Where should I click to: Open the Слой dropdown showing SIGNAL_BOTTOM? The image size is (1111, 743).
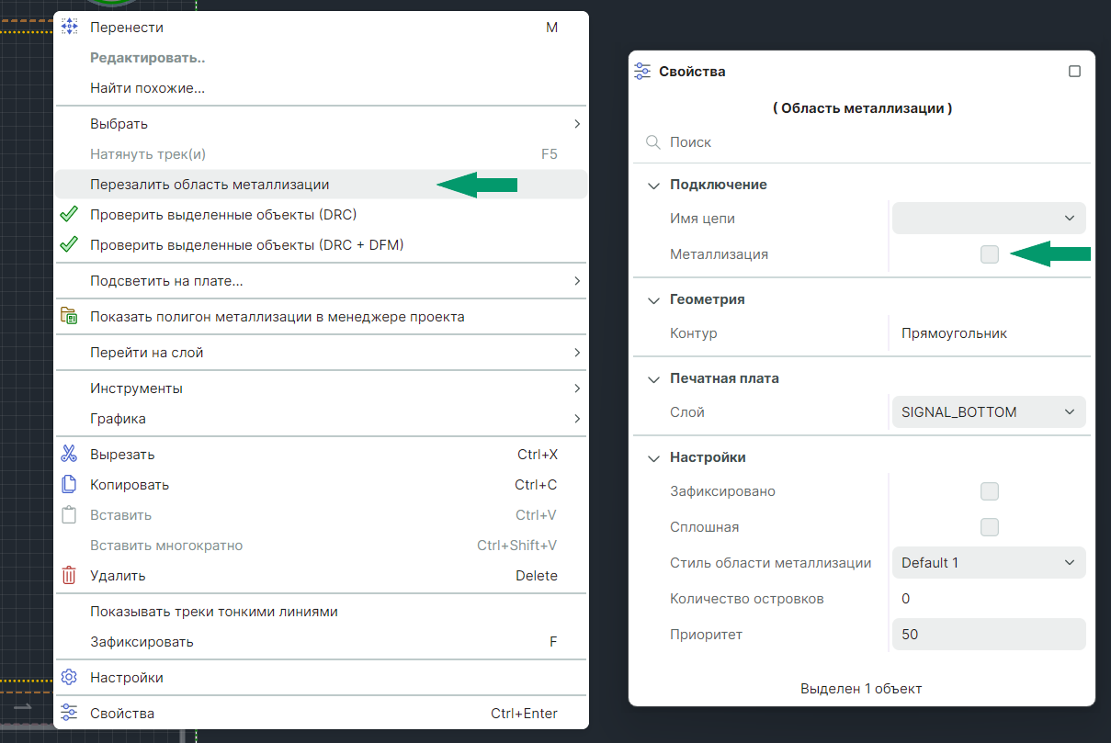click(x=988, y=412)
